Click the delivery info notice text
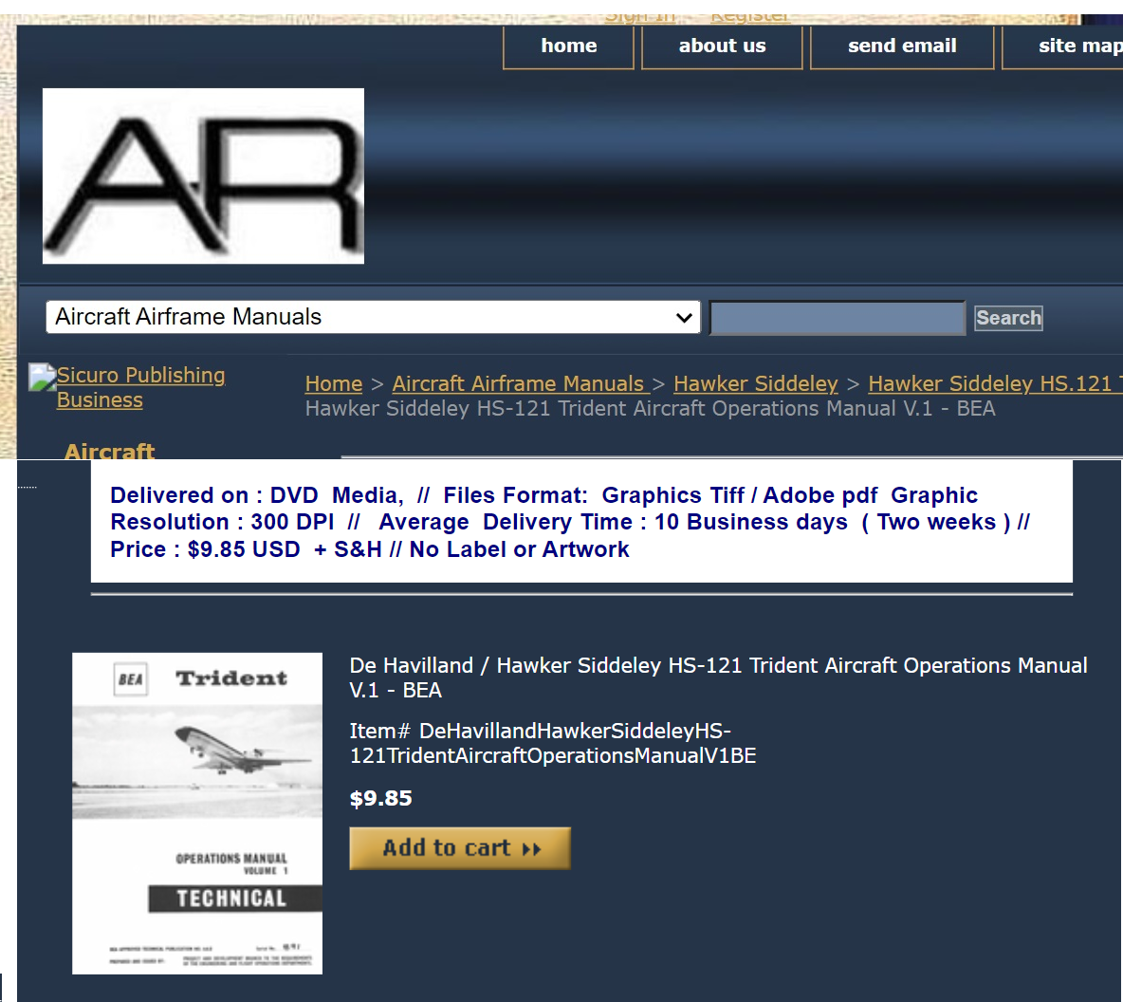This screenshot has height=1002, width=1123. [570, 523]
